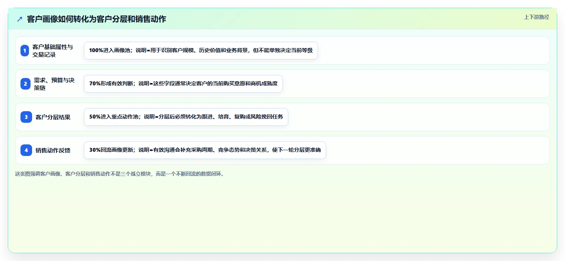Select the 销售动作反馈 label
This screenshot has width=565, height=261.
[x=53, y=150]
